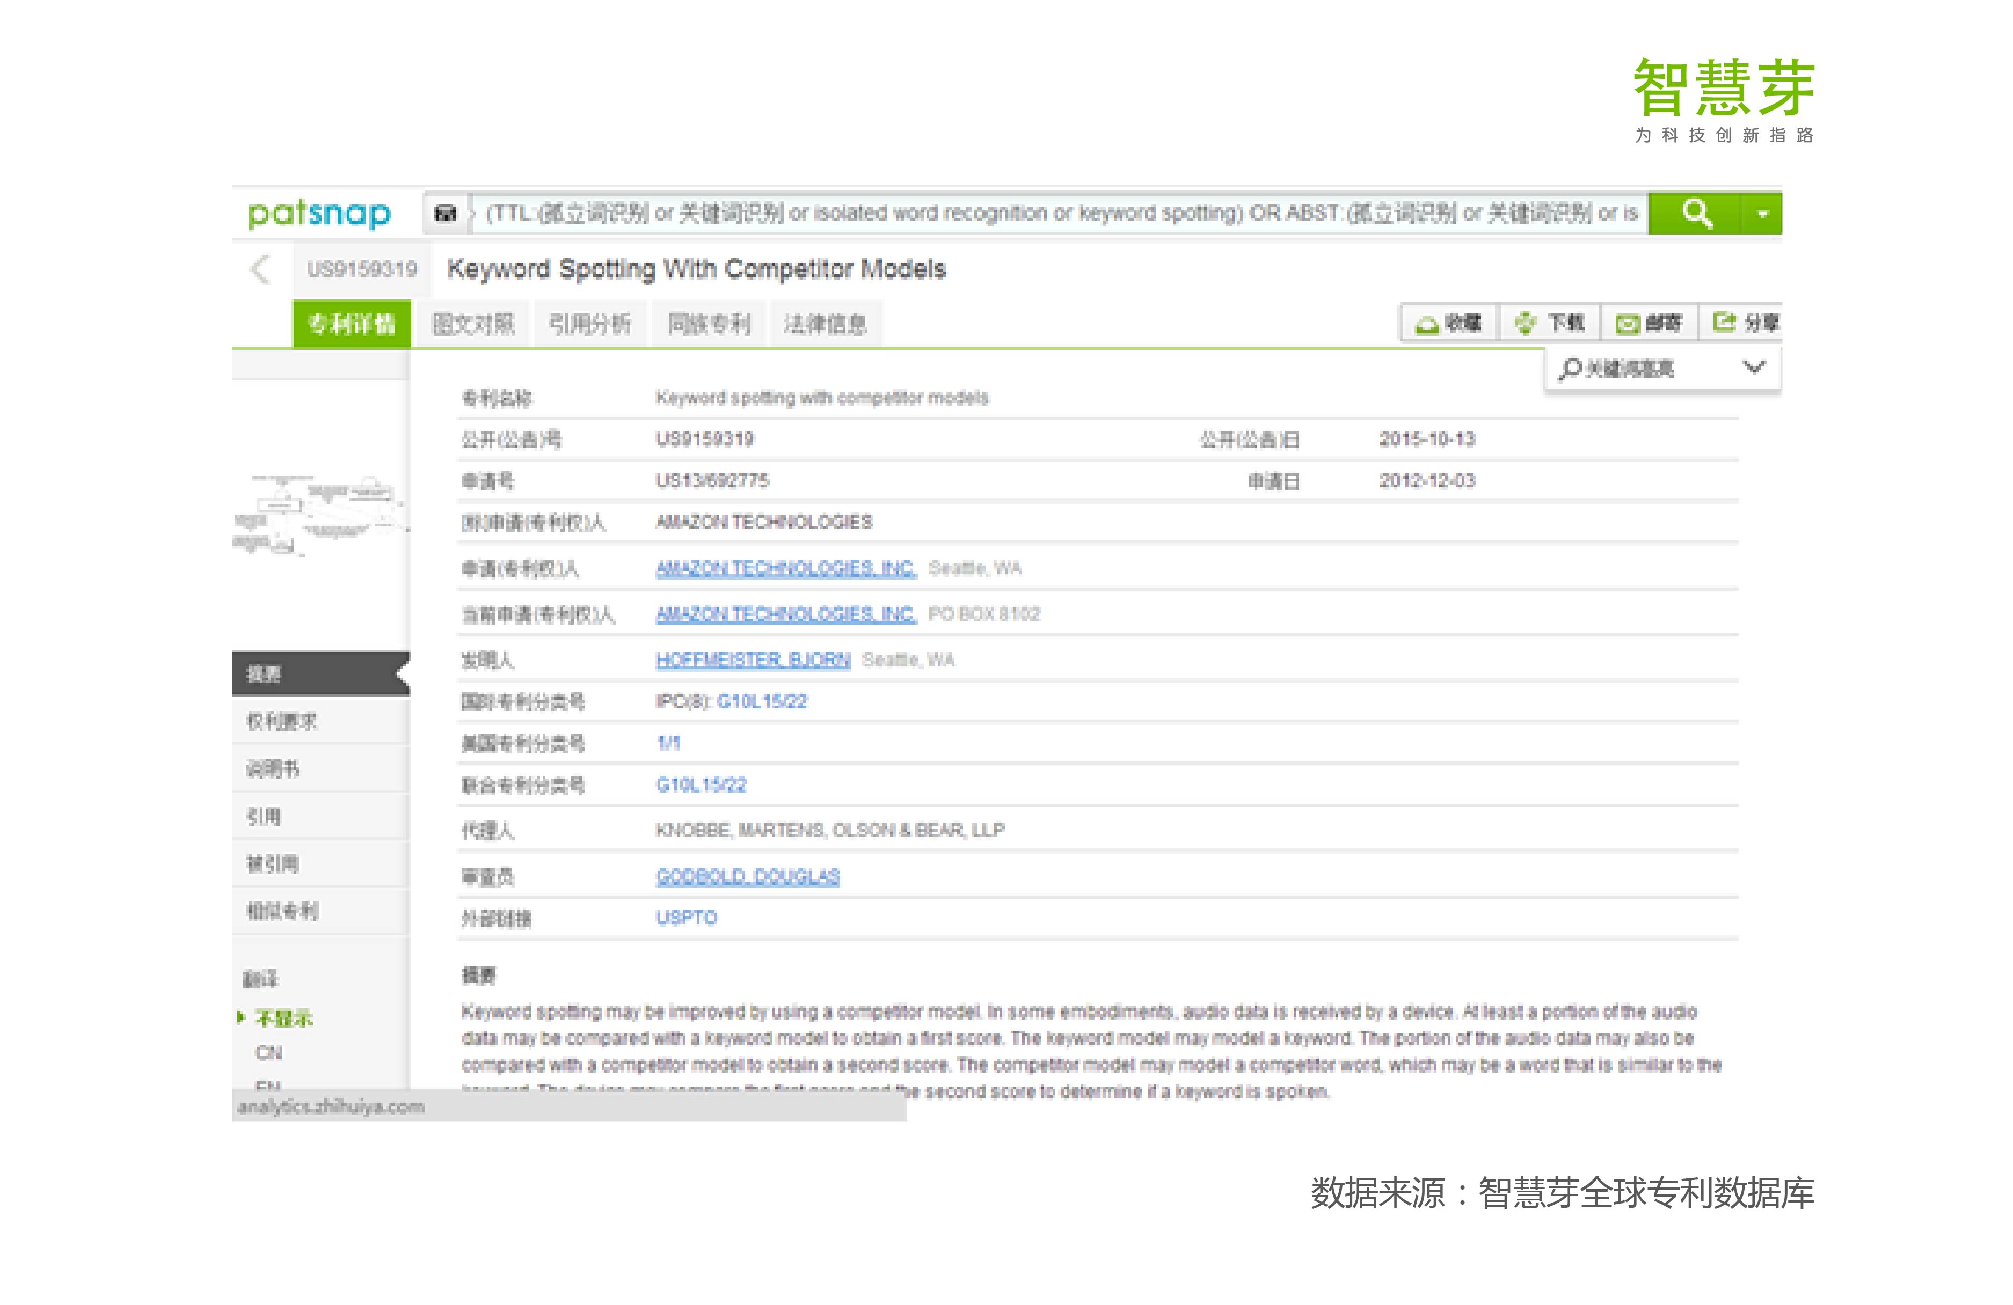Click the 收藏 favorite button
This screenshot has height=1305, width=2013.
pyautogui.click(x=1450, y=323)
